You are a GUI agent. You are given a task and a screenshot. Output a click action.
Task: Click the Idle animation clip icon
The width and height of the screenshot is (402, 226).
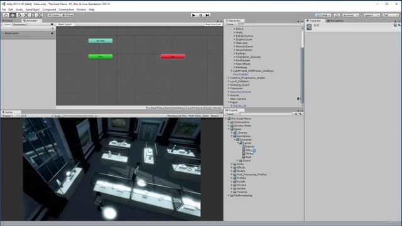[244, 150]
